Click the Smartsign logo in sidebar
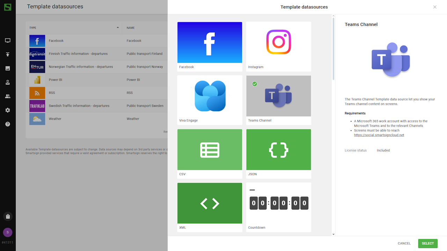Viewport: 447px width, 251px height. [x=8, y=7]
